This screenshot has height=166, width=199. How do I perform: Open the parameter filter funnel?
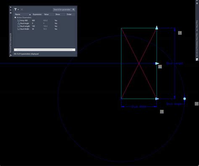16,9
